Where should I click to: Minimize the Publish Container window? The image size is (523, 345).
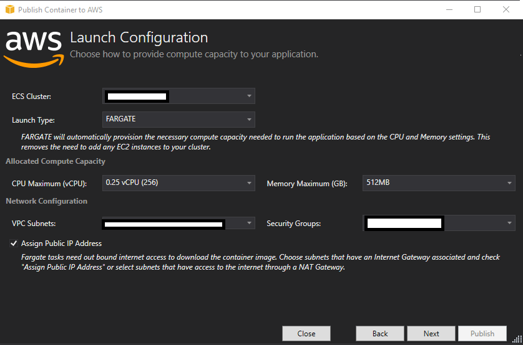click(x=449, y=9)
